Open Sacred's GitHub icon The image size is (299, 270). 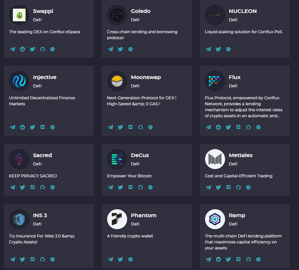pyautogui.click(x=43, y=187)
